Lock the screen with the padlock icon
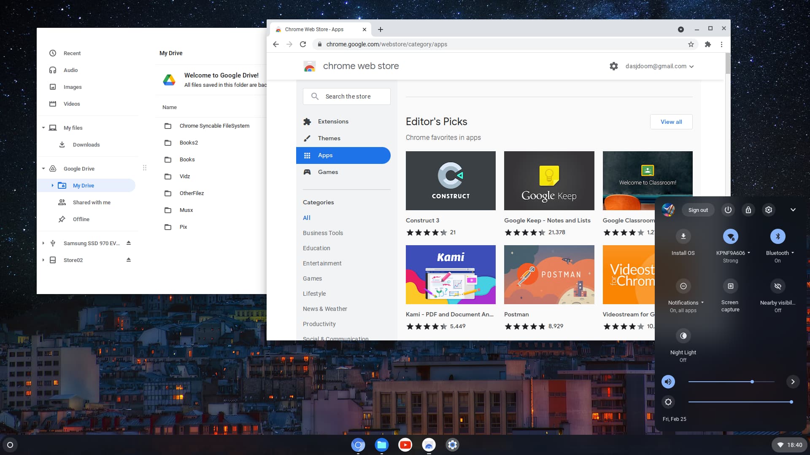 (748, 210)
